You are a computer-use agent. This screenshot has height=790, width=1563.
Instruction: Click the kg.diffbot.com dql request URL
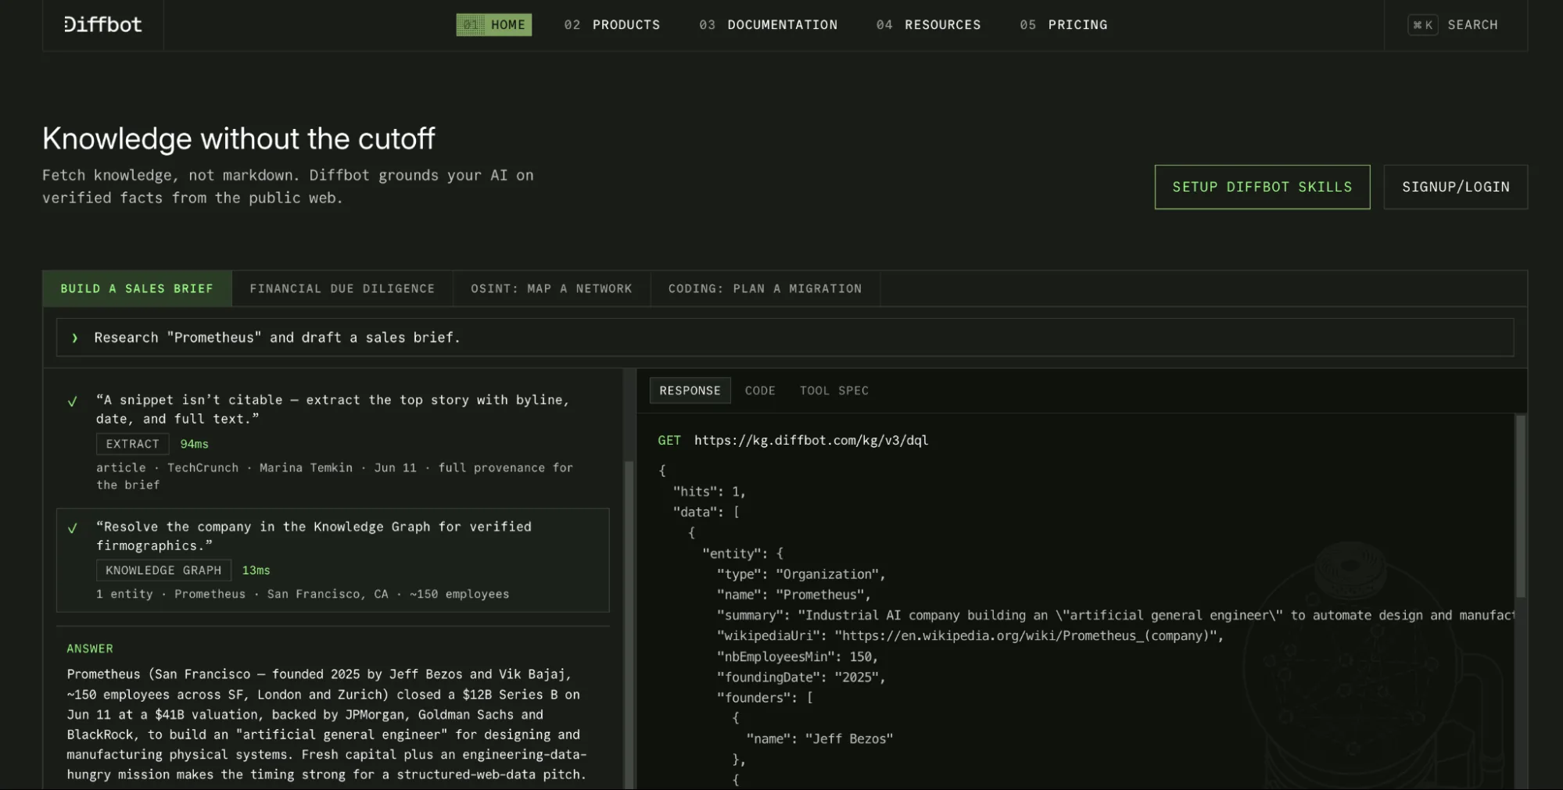pyautogui.click(x=811, y=440)
